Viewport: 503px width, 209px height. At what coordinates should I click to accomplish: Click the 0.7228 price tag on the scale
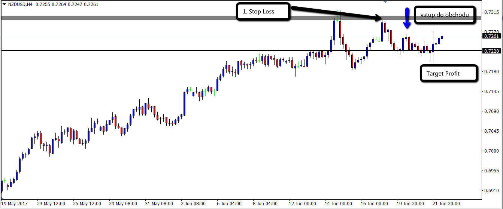[491, 51]
